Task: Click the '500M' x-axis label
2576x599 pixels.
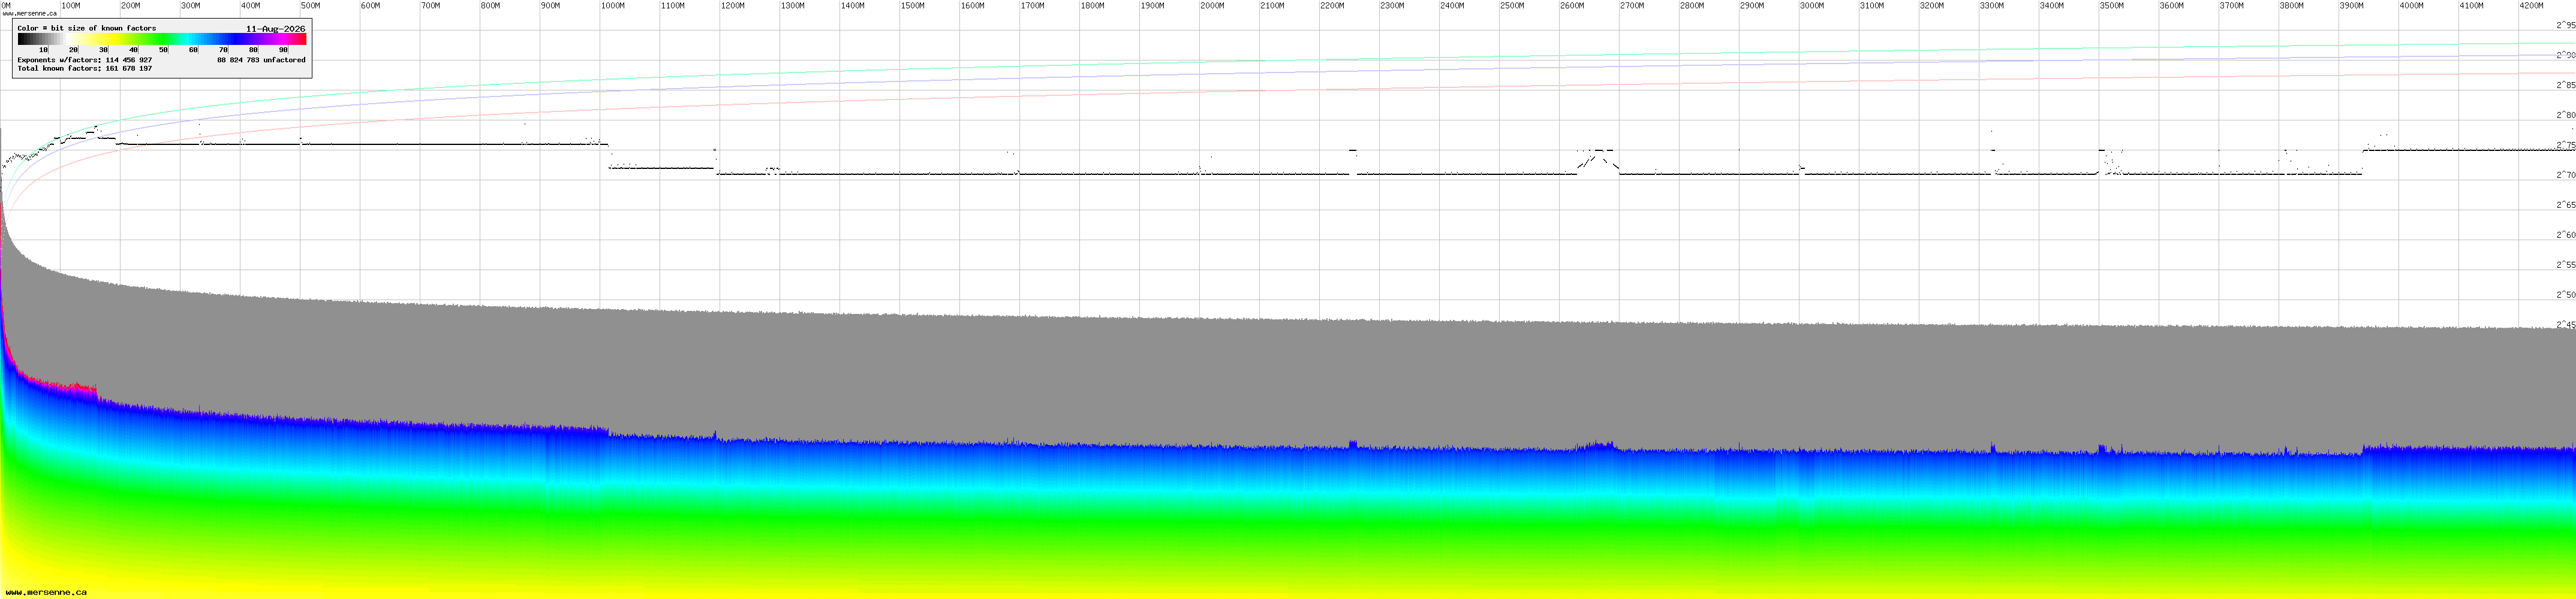Action: 311,6
